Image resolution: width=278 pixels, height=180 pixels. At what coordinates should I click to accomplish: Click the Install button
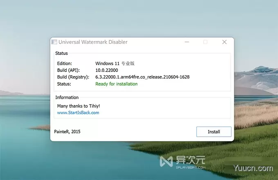[x=214, y=132]
